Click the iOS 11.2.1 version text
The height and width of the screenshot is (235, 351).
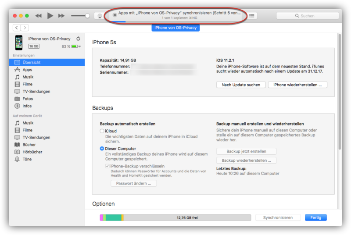(x=225, y=61)
